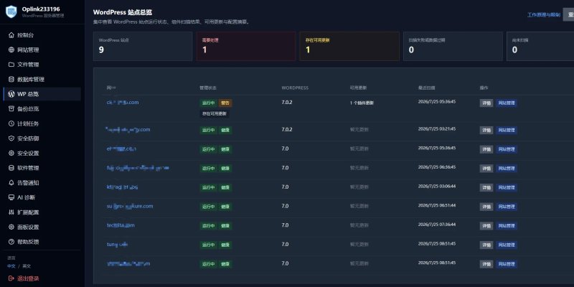Open 帮助反馈 menu item
The height and width of the screenshot is (287, 574).
click(42, 242)
